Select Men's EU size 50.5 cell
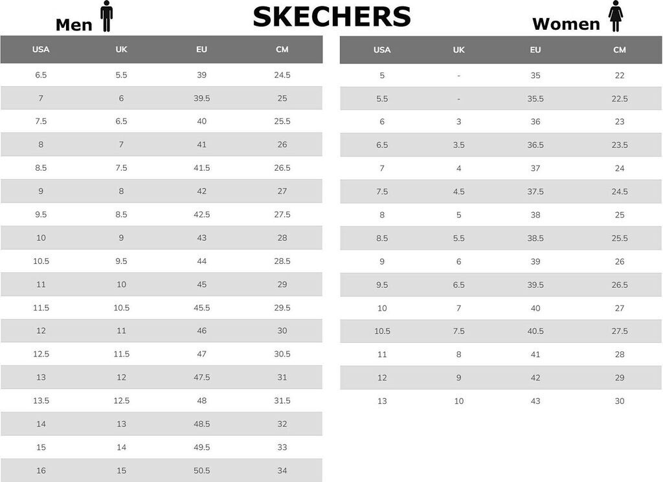The width and height of the screenshot is (663, 482). click(202, 470)
